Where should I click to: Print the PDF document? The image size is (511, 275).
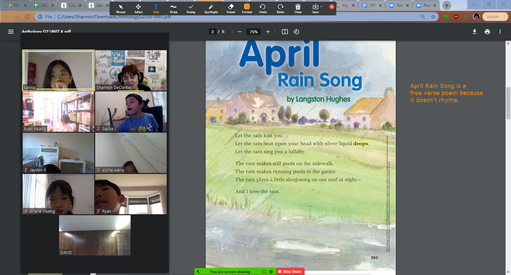[487, 32]
